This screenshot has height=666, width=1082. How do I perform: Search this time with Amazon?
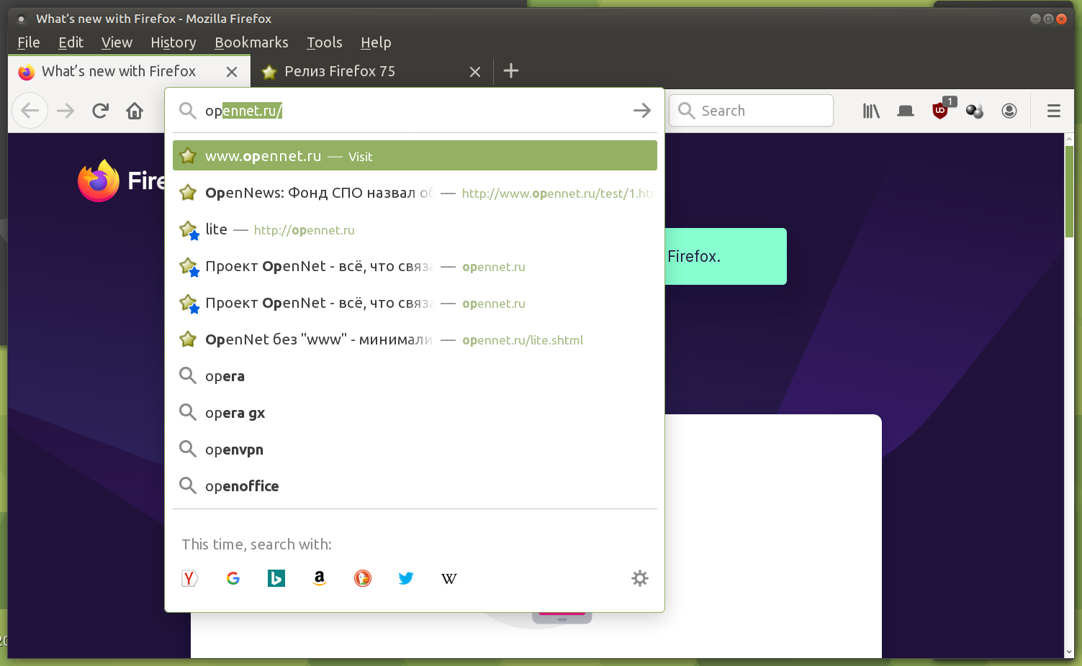coord(320,578)
